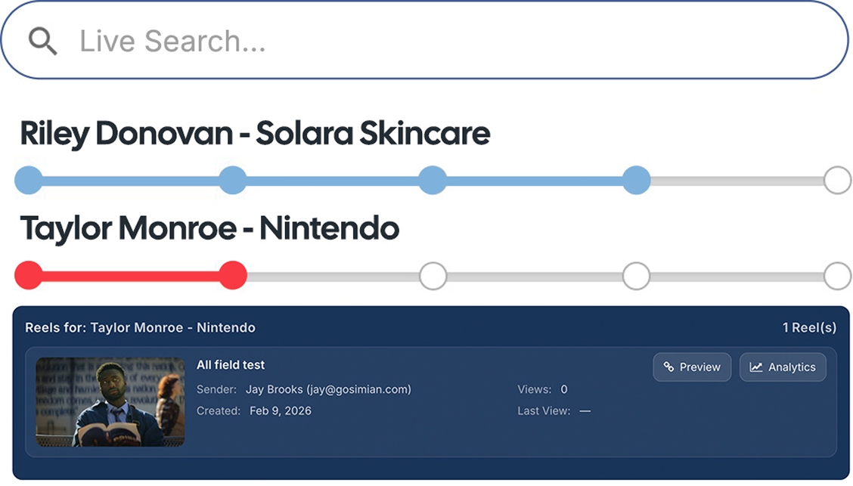
Task: Click Riley Donovan's final empty stage circle
Action: [837, 181]
